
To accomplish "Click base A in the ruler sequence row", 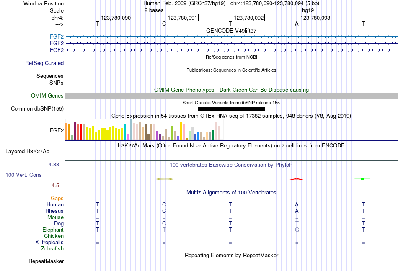I will coord(297,23).
